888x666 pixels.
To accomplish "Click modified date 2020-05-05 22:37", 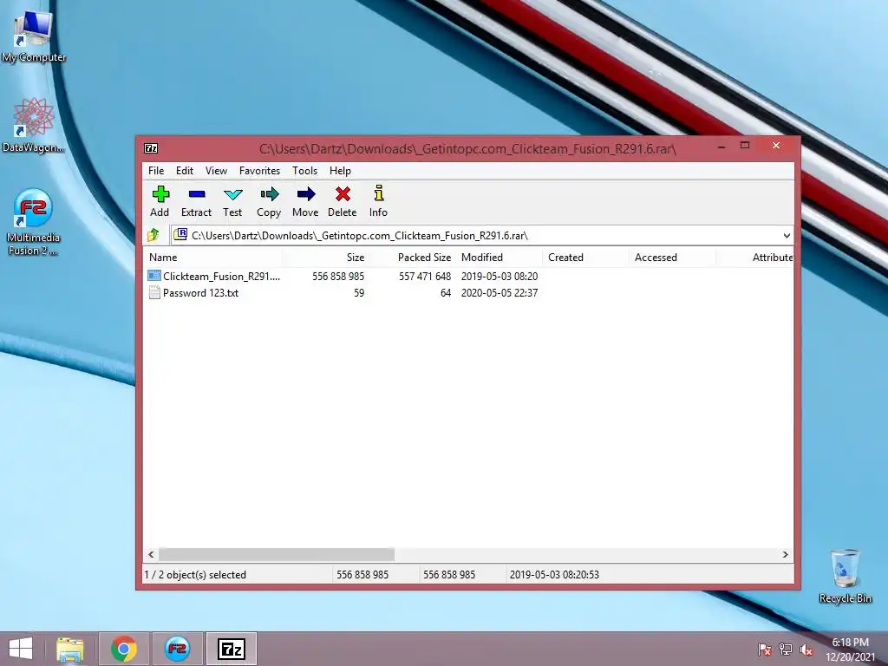I will tap(499, 293).
